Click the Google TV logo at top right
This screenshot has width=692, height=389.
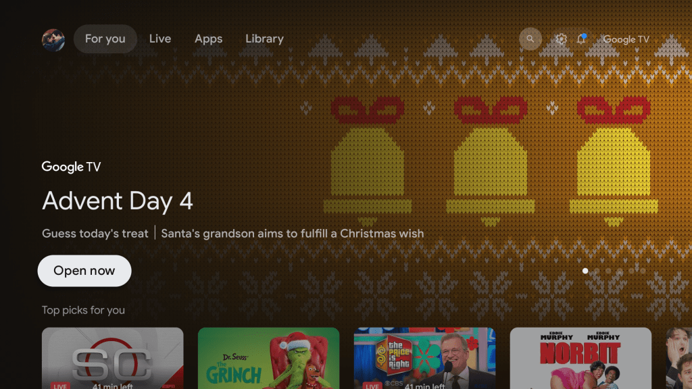626,39
